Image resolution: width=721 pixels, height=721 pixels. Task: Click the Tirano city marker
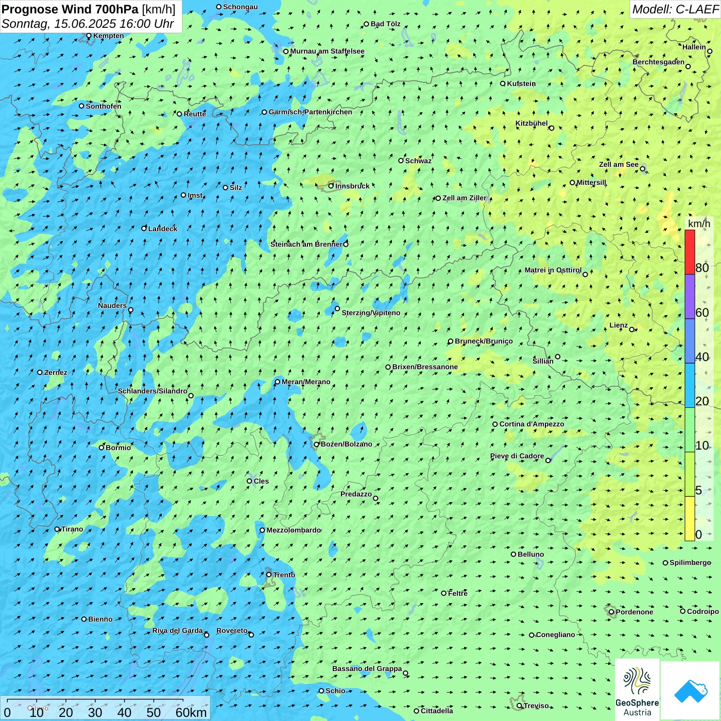point(57,529)
